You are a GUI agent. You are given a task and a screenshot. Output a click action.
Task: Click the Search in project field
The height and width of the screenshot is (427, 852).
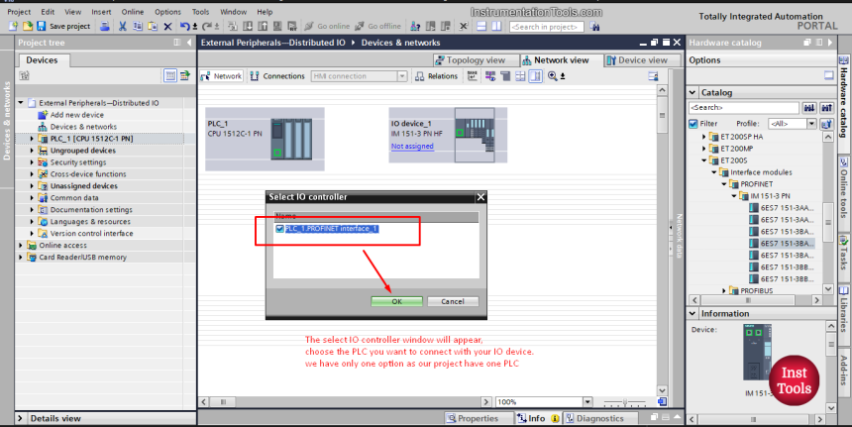[546, 27]
